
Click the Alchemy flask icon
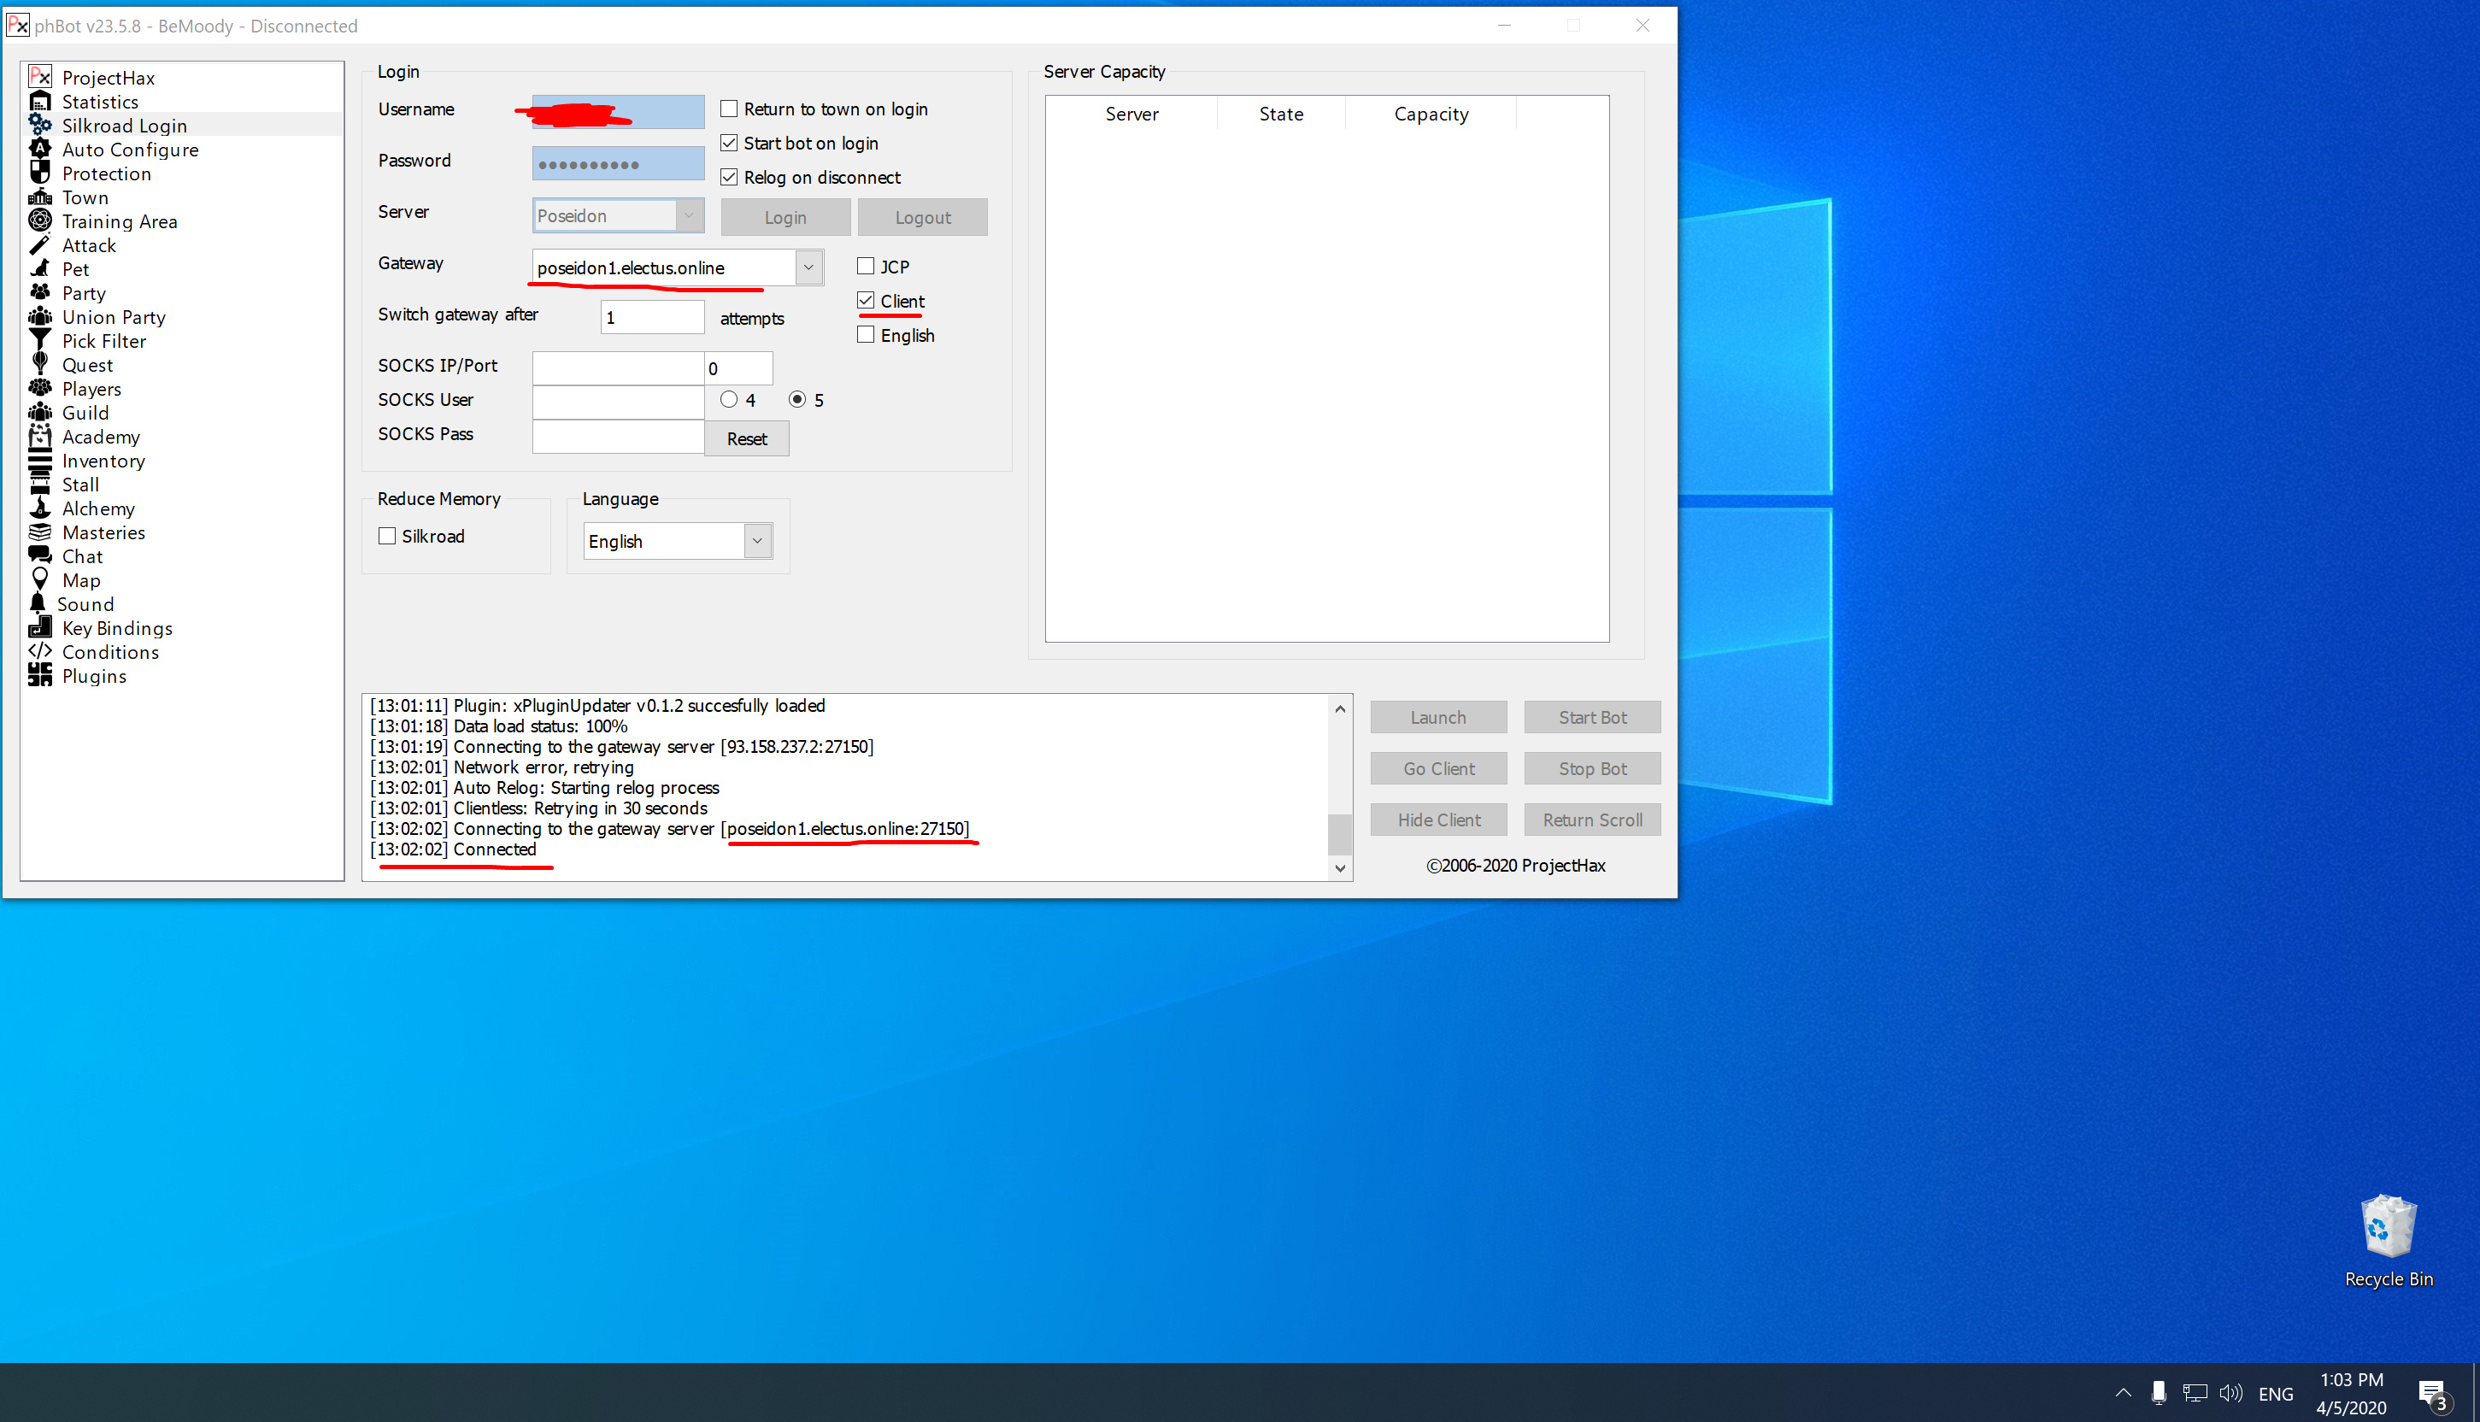[x=40, y=508]
